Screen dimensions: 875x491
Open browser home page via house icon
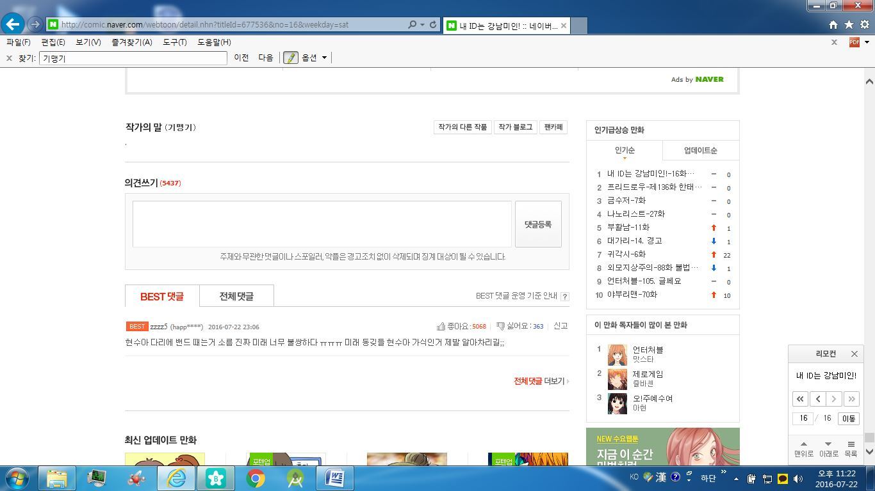[x=833, y=25]
